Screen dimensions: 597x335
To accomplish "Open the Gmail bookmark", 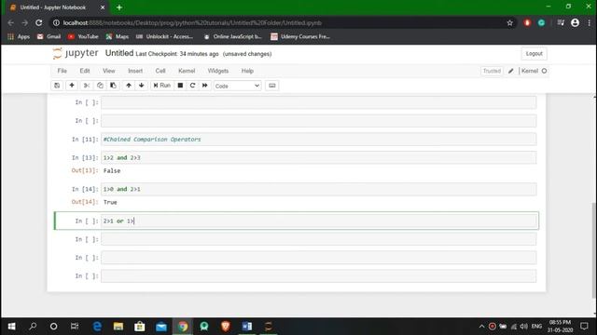I will click(x=49, y=37).
